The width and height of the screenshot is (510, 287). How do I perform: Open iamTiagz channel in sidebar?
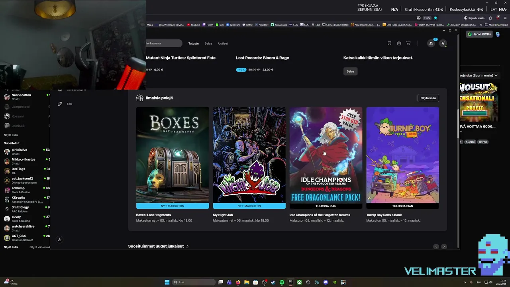[26, 171]
